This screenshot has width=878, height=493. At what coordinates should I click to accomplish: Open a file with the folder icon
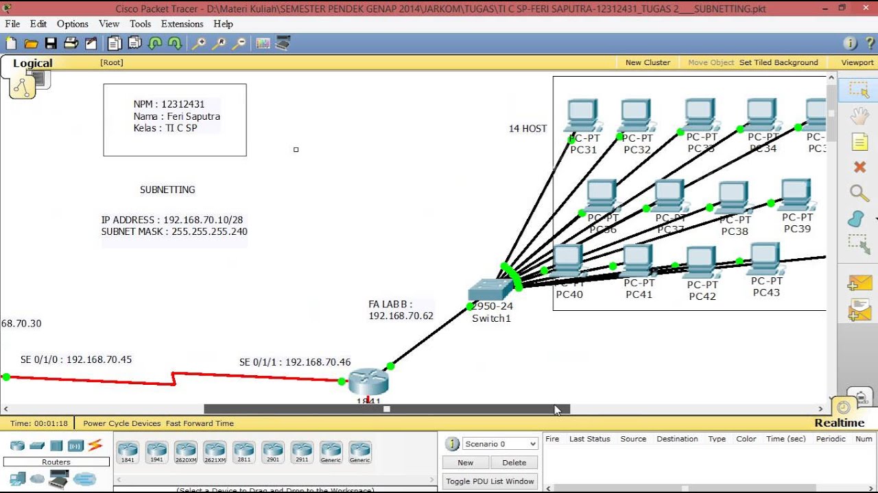[31, 43]
